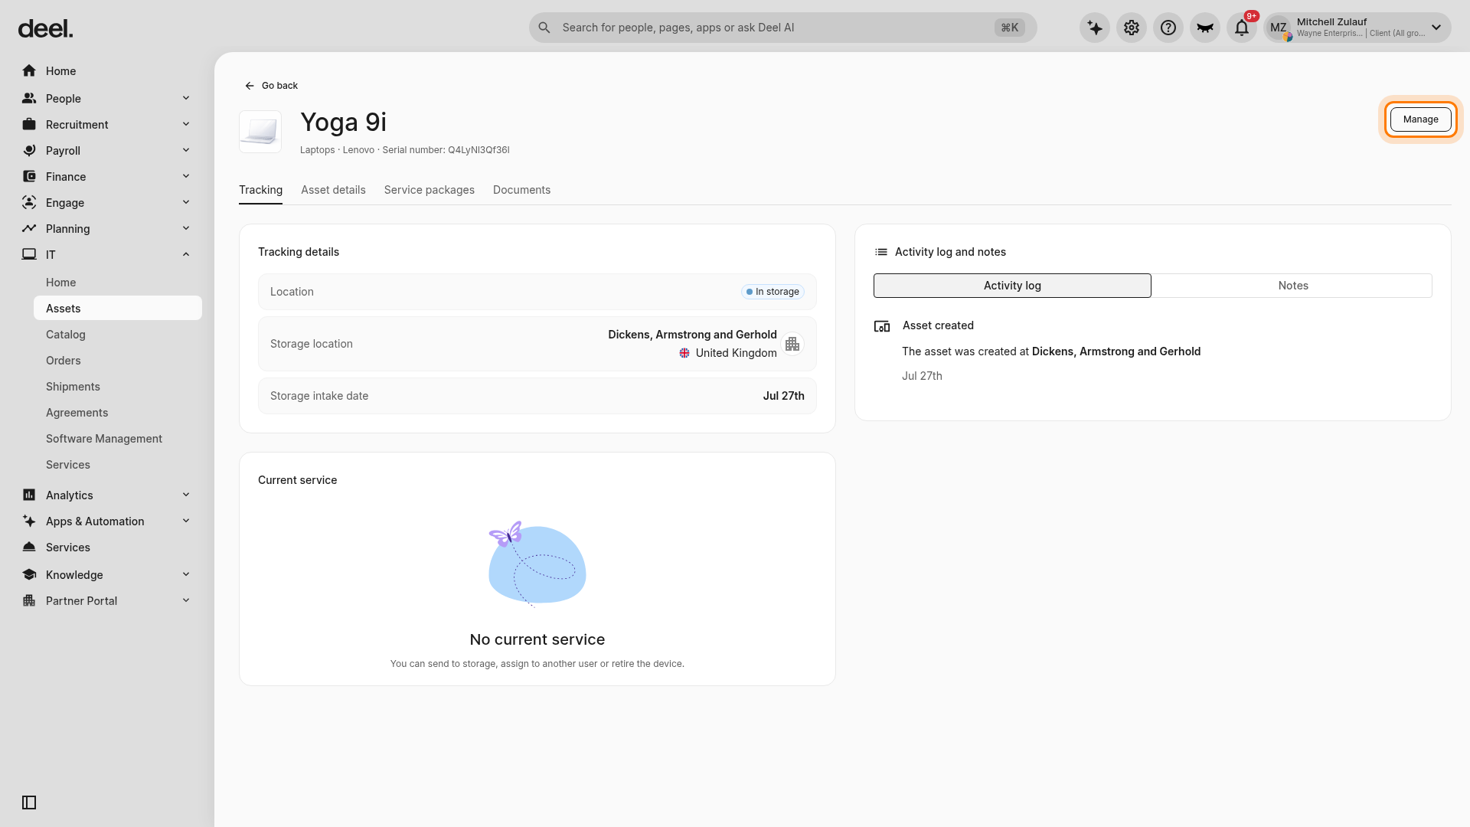Click the Apps & Automation sparkle icon
This screenshot has height=827, width=1470.
pyautogui.click(x=29, y=521)
